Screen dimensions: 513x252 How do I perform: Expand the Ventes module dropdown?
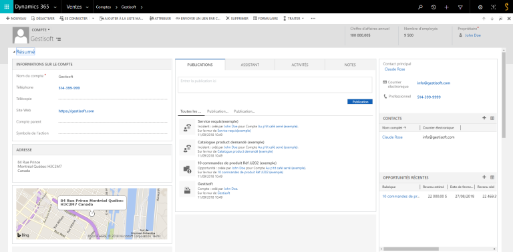[77, 7]
